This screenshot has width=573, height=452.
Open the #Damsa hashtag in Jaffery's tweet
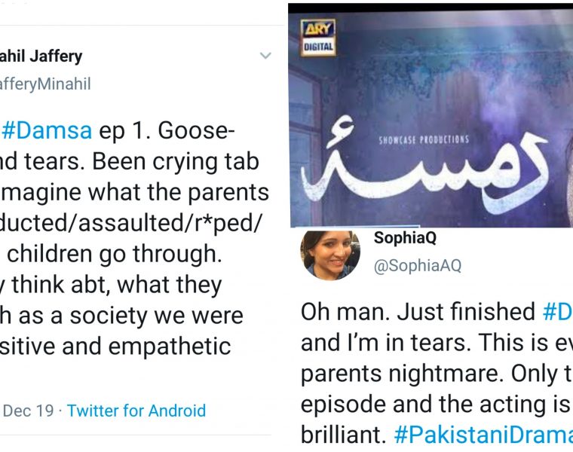(47, 130)
